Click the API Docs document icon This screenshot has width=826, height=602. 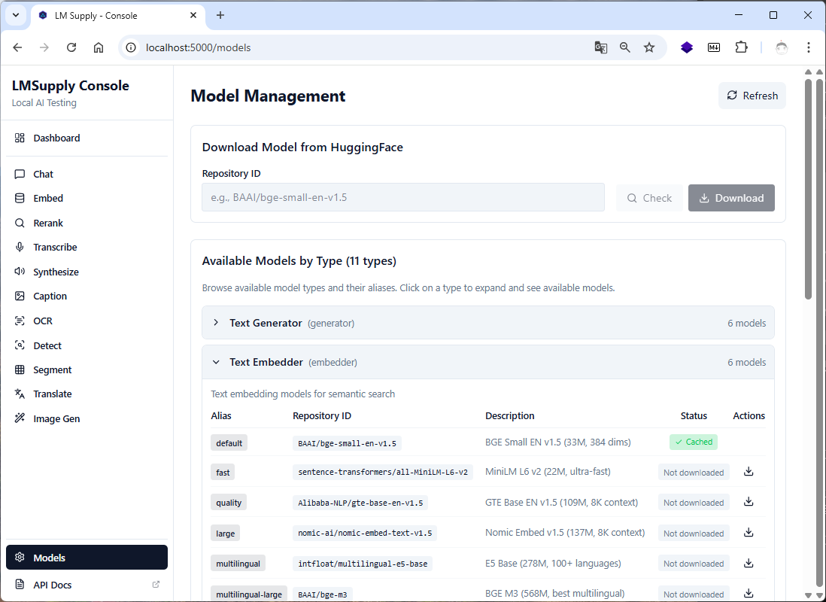(x=20, y=585)
